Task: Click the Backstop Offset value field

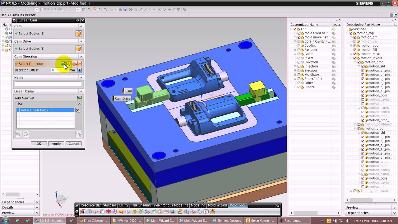Action: pos(59,70)
